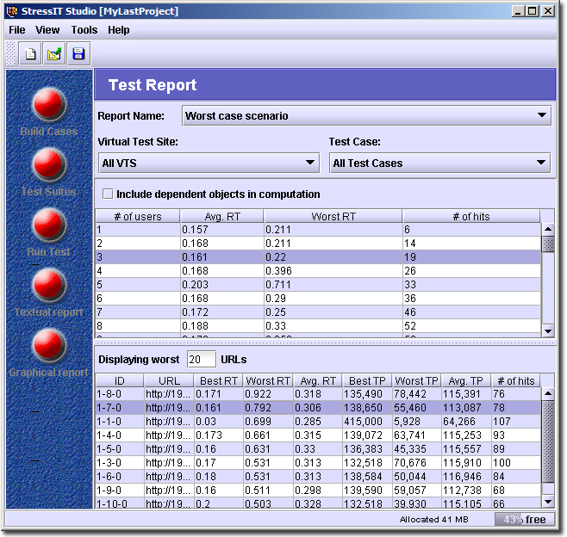Image resolution: width=567 pixels, height=537 pixels.
Task: Click the Displaying worst URLs count field
Action: tap(202, 360)
